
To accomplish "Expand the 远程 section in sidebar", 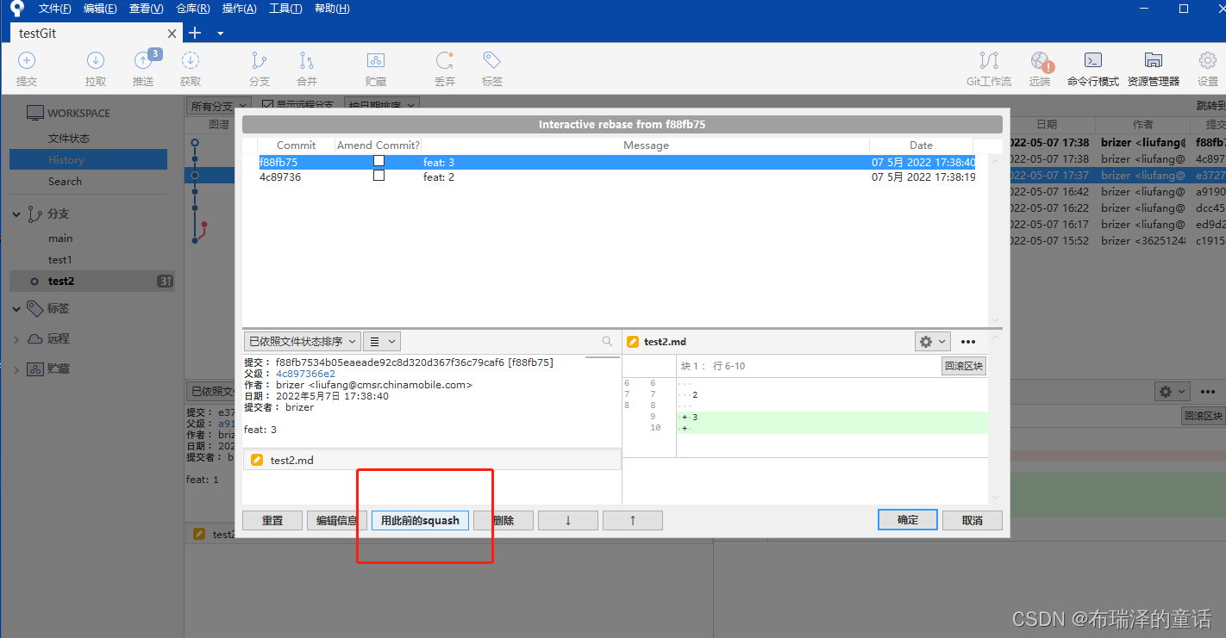I will coord(16,339).
